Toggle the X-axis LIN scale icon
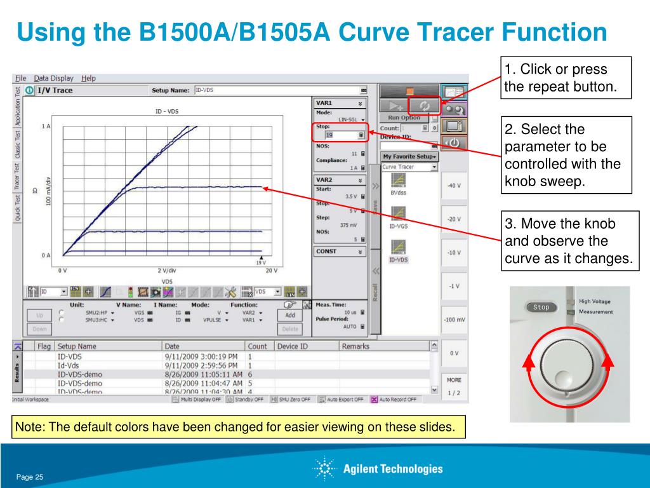650x488 pixels. click(289, 292)
